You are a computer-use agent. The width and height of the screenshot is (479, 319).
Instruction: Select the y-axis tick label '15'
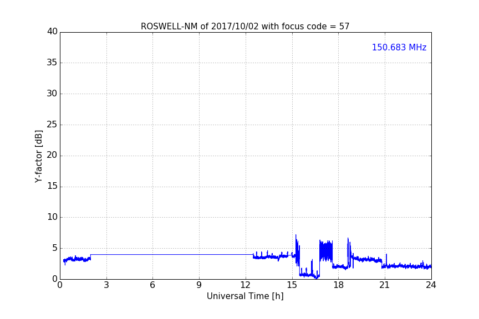(x=52, y=186)
